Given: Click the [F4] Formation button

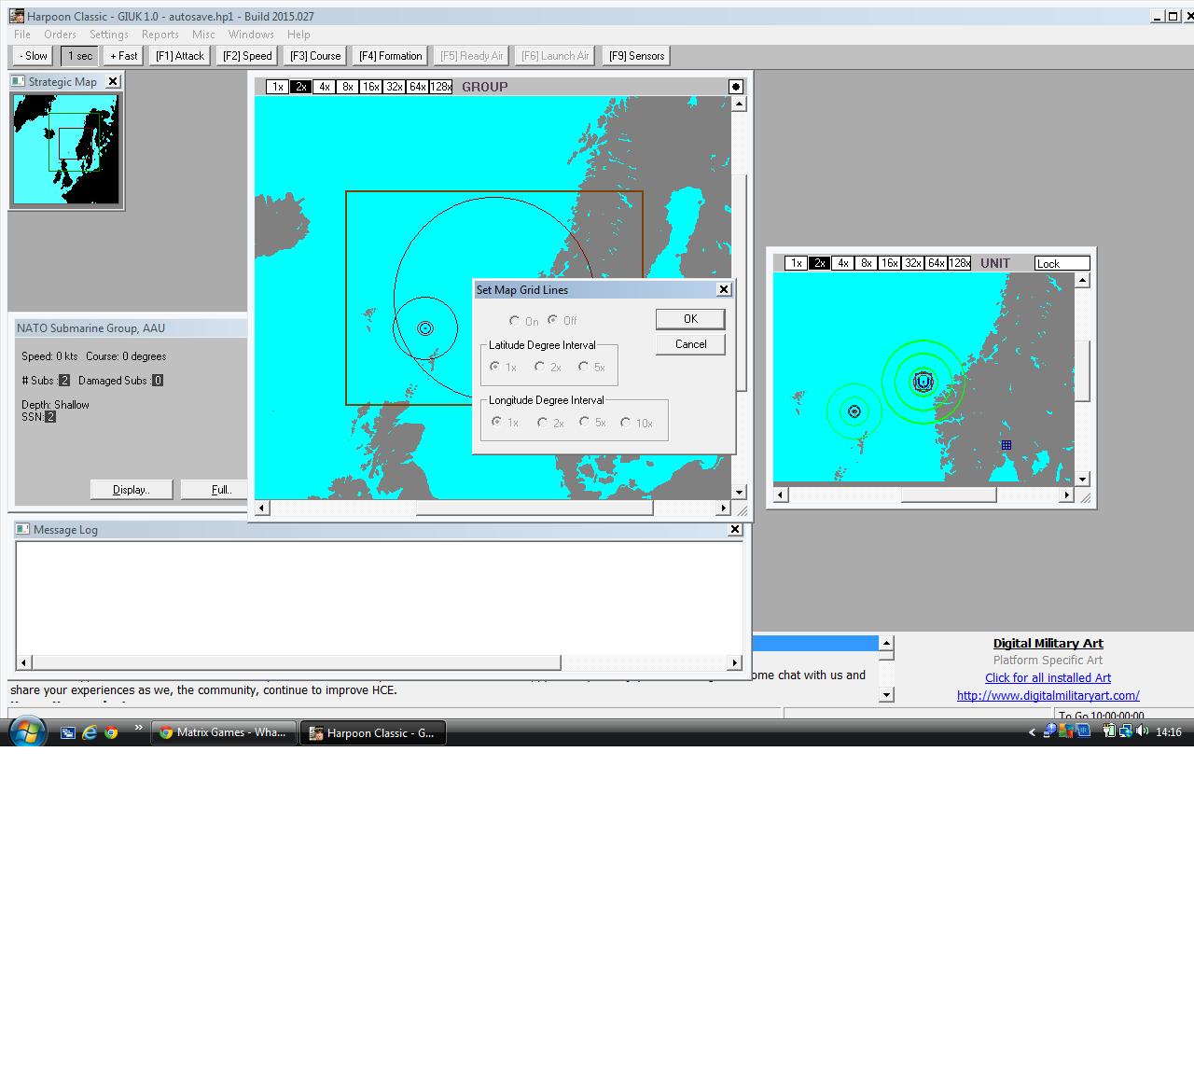Looking at the screenshot, I should click(391, 56).
